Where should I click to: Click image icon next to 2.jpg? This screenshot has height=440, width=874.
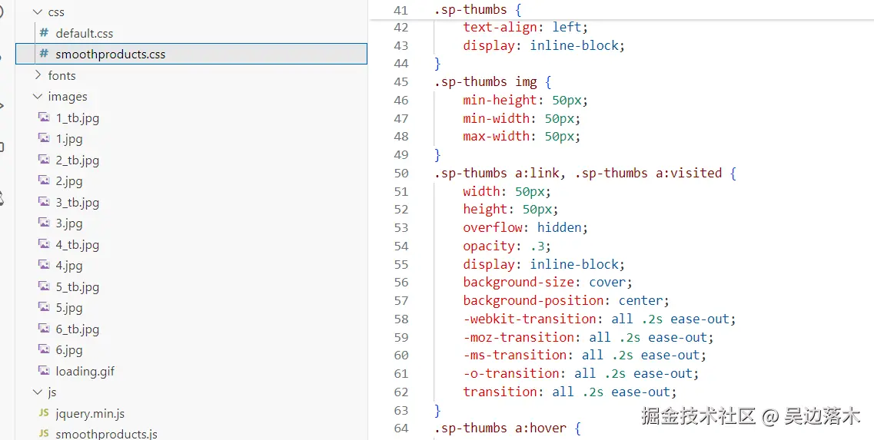pyautogui.click(x=44, y=180)
